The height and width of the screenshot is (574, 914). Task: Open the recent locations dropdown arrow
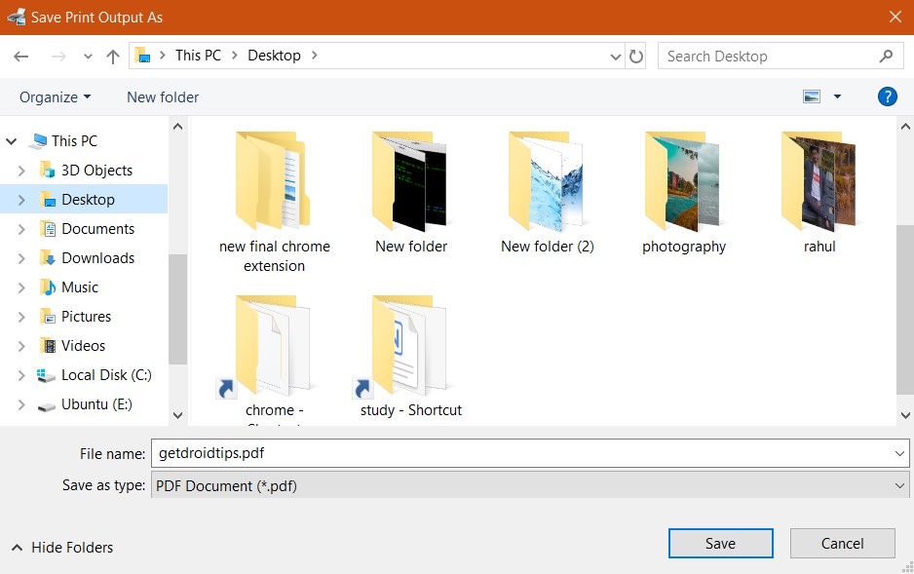pos(88,57)
